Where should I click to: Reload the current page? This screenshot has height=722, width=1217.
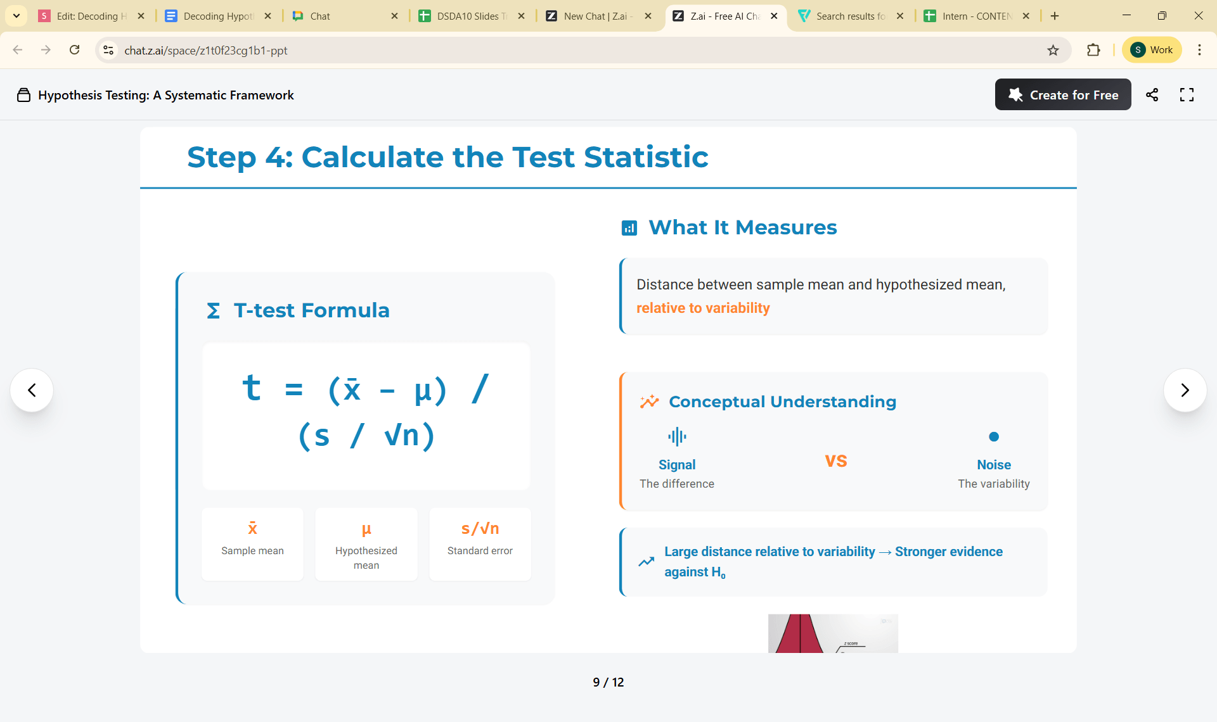[75, 50]
